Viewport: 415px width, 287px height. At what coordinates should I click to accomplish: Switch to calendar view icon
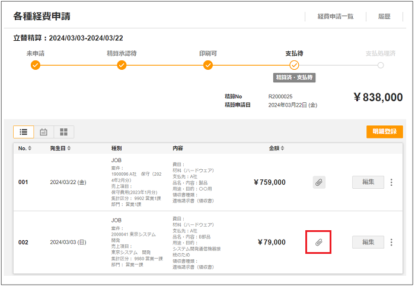click(43, 132)
